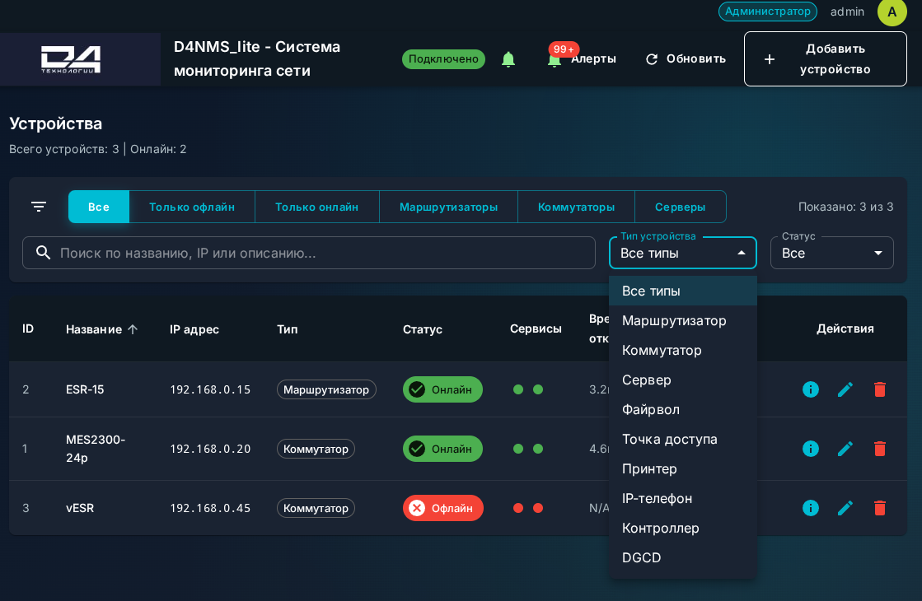Select Серверы filter tab
The image size is (922, 601).
(681, 207)
